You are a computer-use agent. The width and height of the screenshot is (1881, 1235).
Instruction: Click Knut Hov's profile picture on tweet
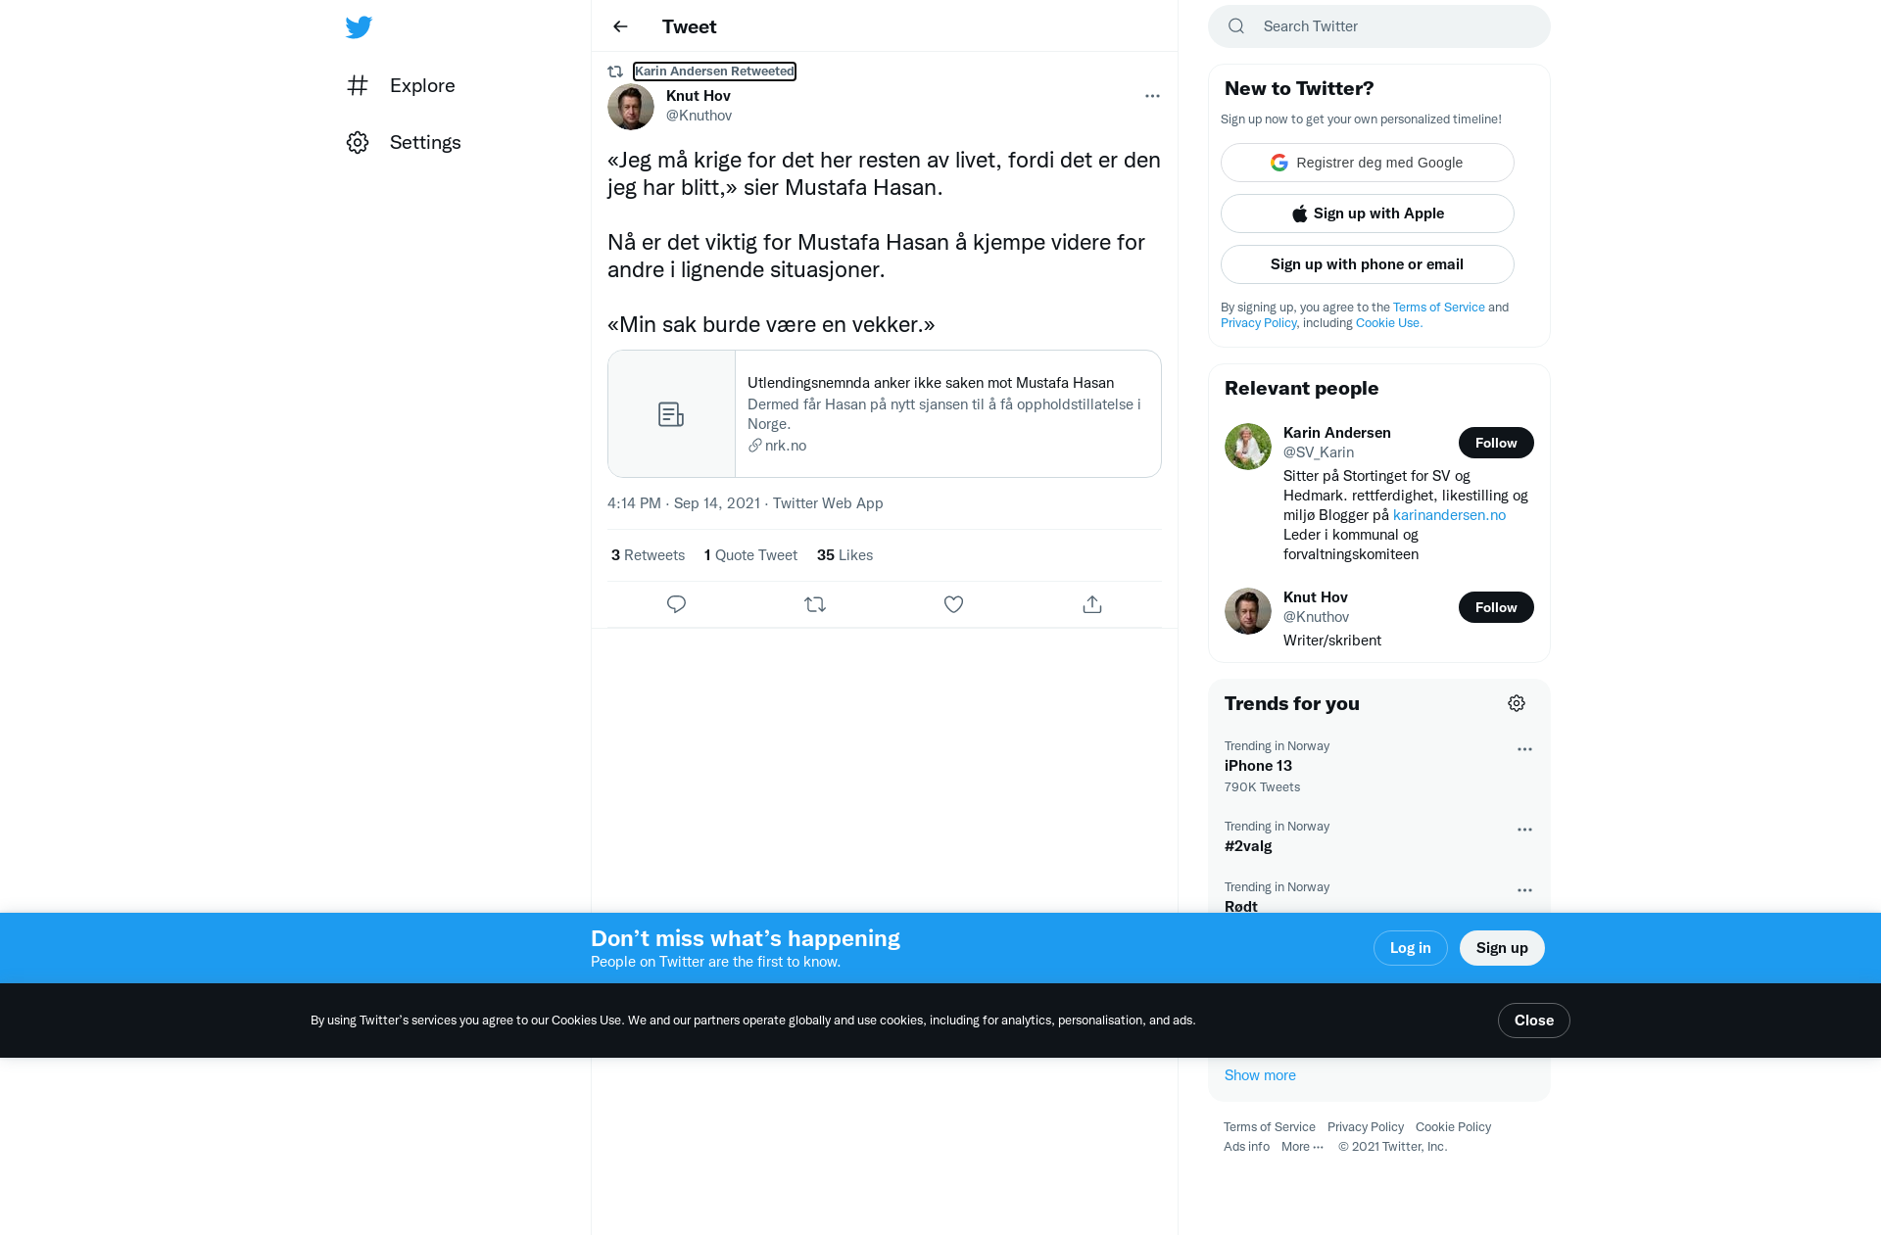(x=631, y=107)
